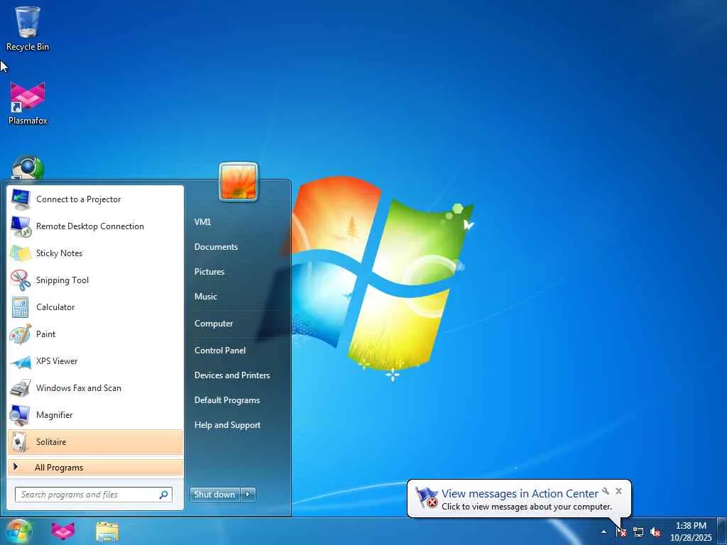
Task: Open Devices and Printers
Action: 232,375
